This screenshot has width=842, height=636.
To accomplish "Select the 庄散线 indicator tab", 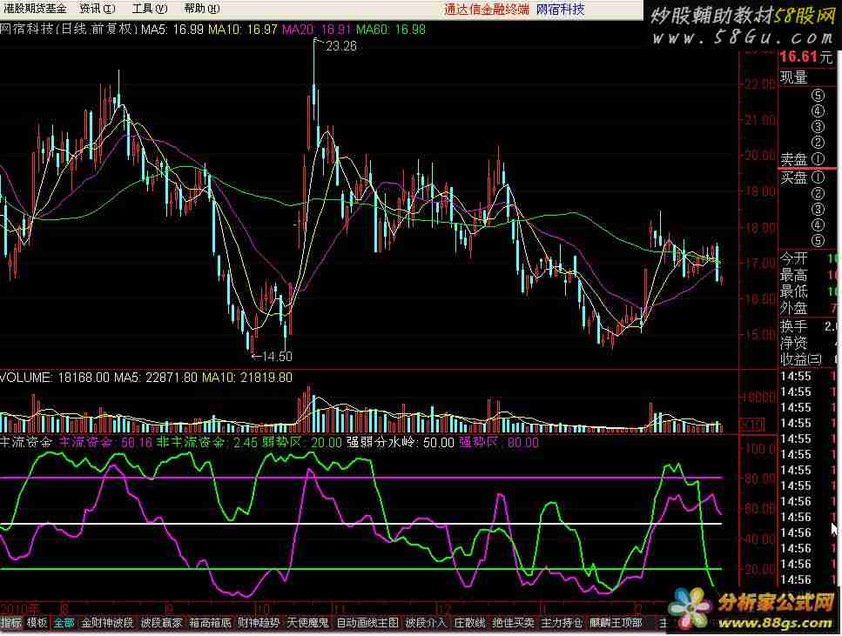I will tap(470, 623).
